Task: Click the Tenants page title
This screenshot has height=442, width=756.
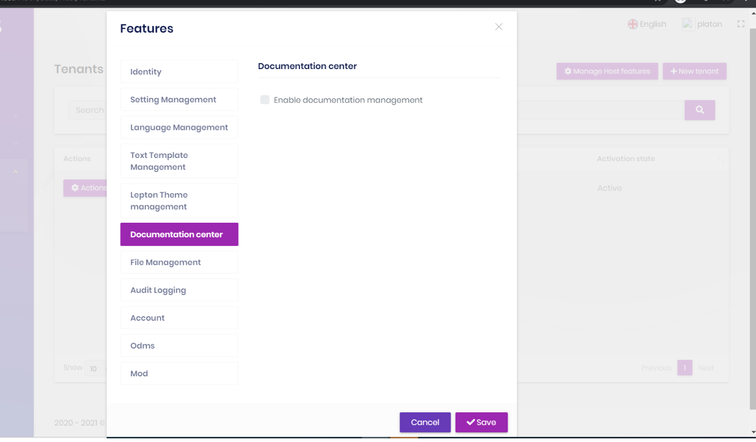Action: (79, 69)
